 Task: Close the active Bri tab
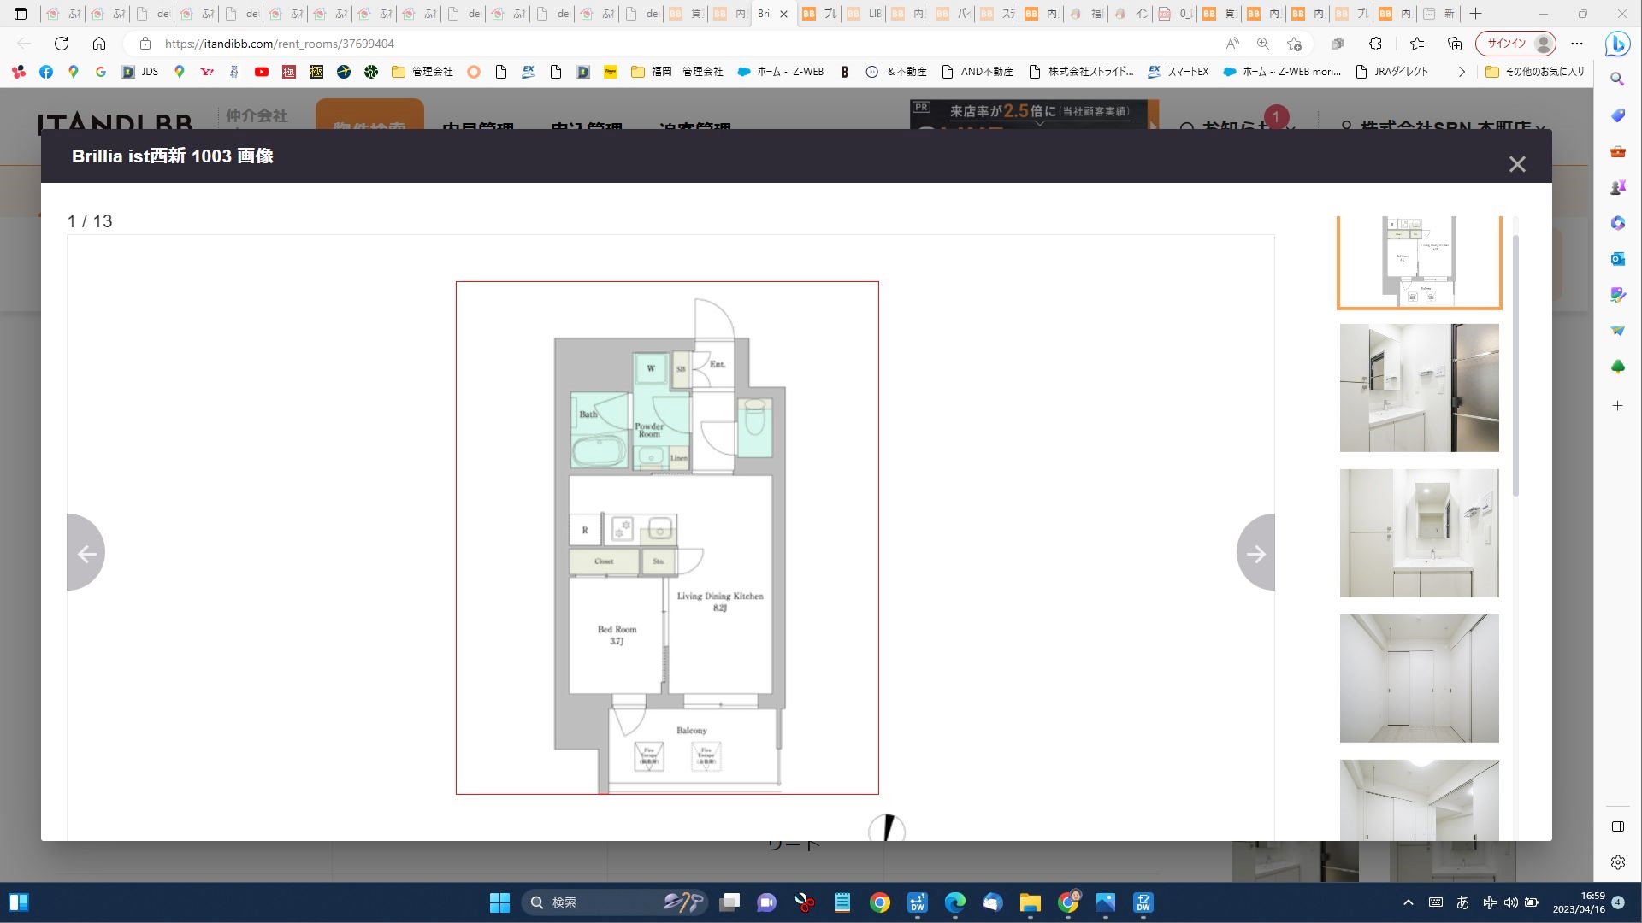click(783, 14)
